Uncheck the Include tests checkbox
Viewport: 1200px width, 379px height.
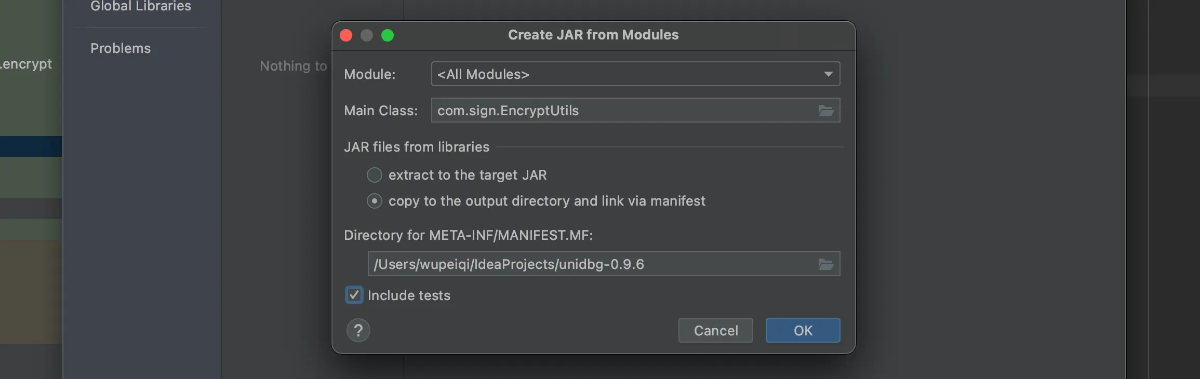(354, 295)
